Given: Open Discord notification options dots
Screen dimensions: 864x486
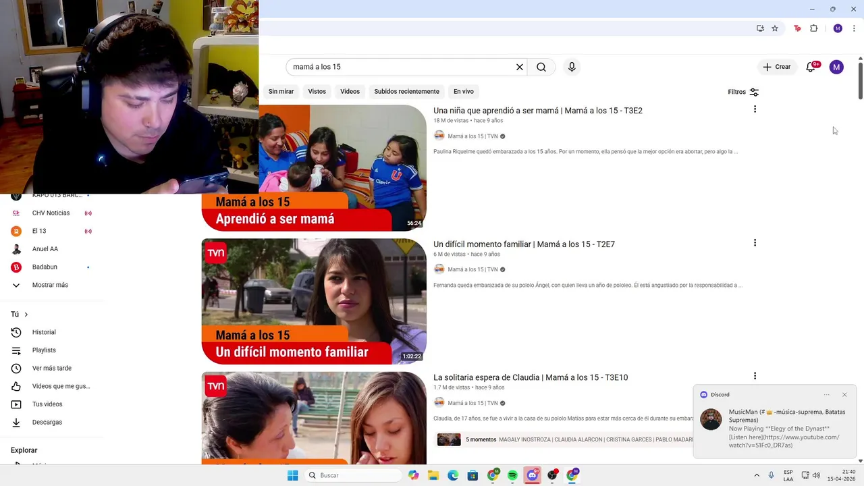Looking at the screenshot, I should point(827,395).
